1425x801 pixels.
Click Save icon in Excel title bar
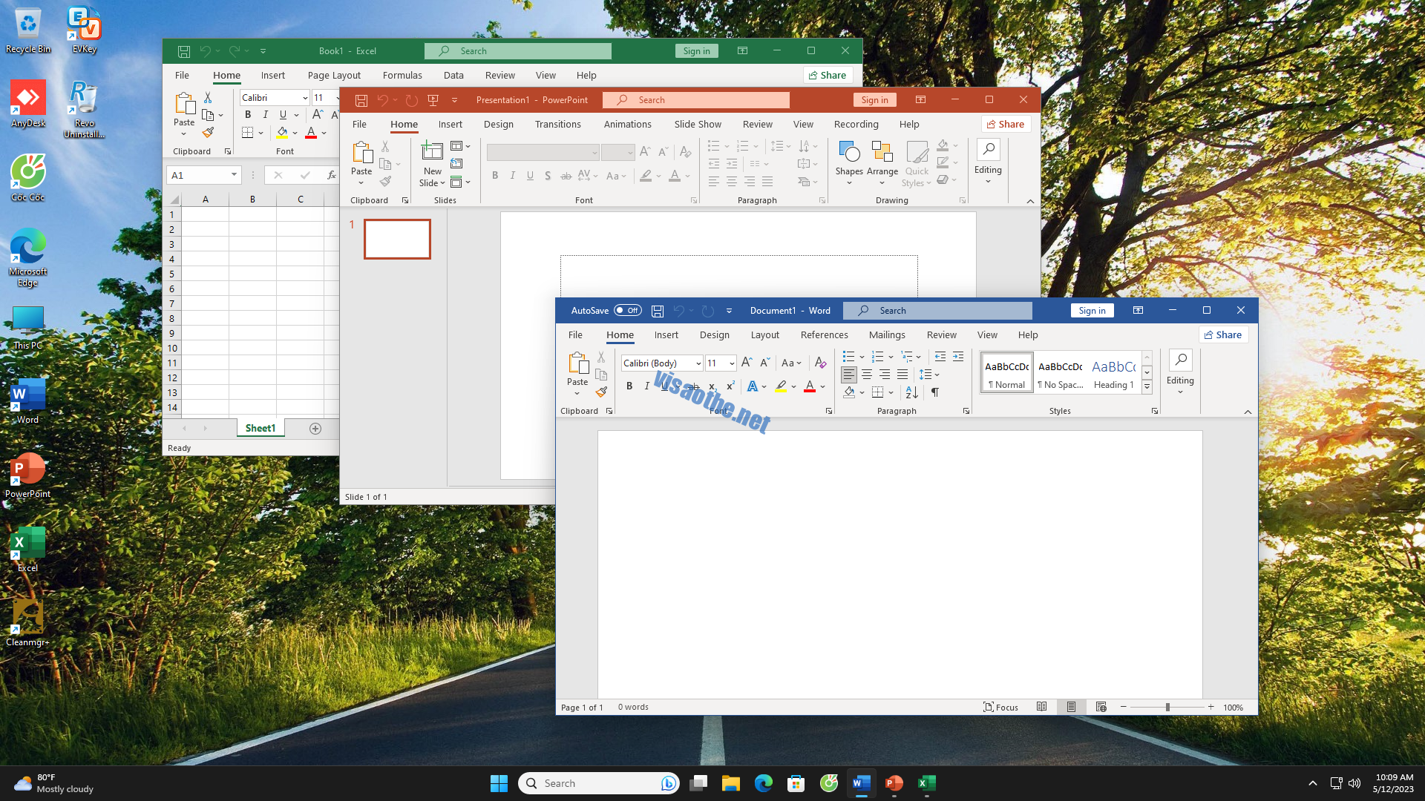click(x=184, y=51)
